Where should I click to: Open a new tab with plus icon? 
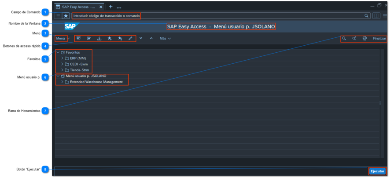[110, 7]
